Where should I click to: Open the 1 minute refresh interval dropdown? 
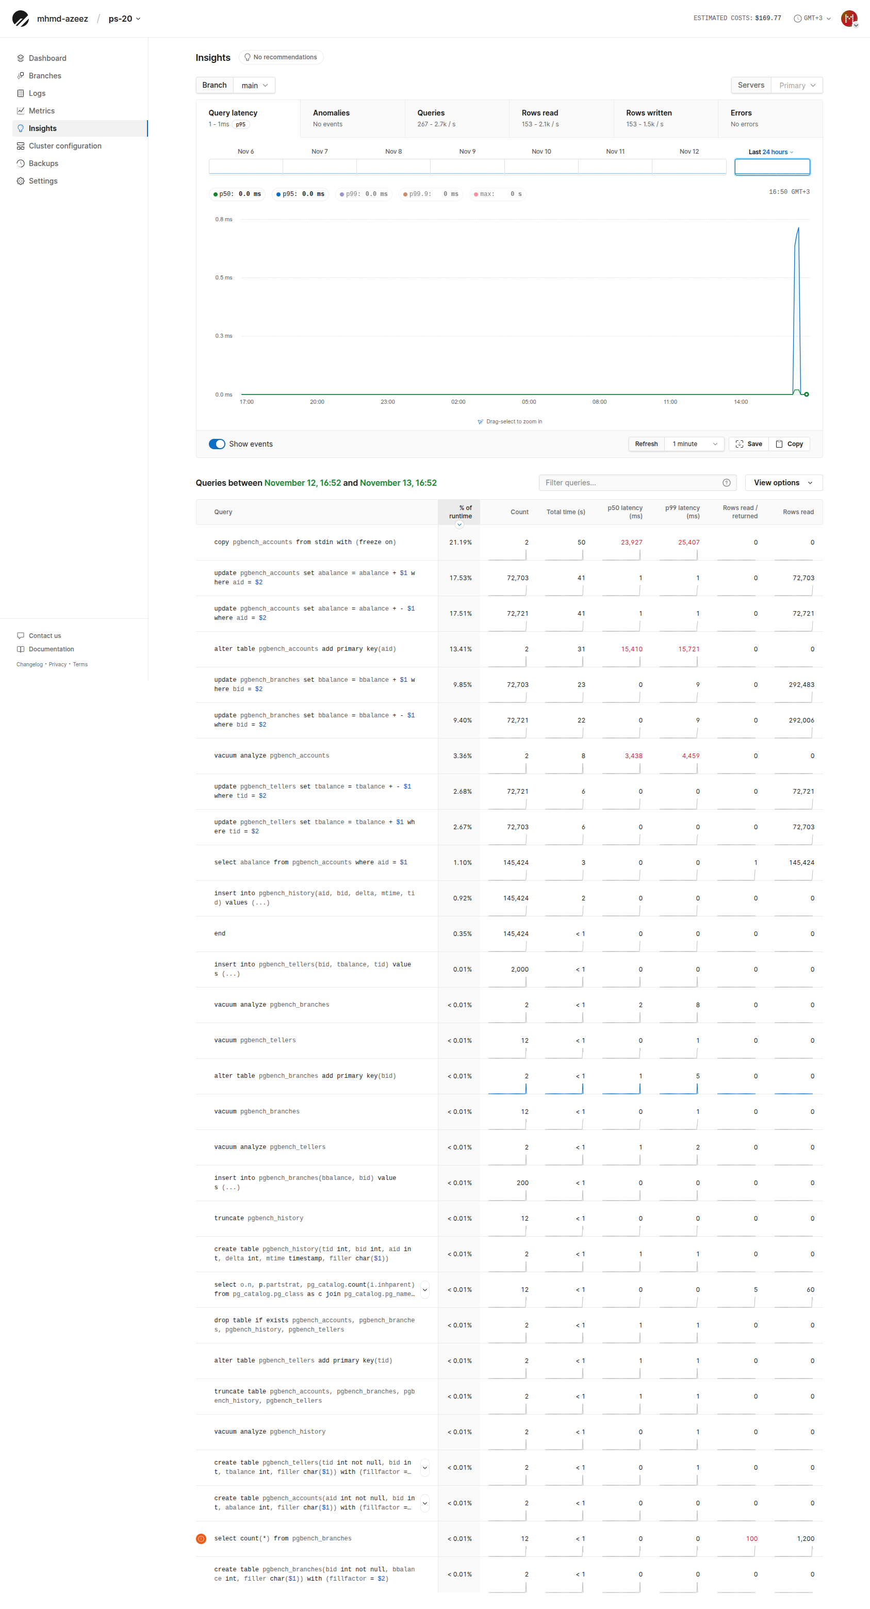(694, 444)
